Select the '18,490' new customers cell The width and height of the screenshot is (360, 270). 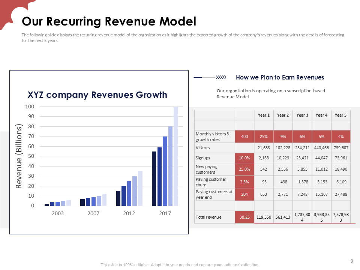coord(341,169)
